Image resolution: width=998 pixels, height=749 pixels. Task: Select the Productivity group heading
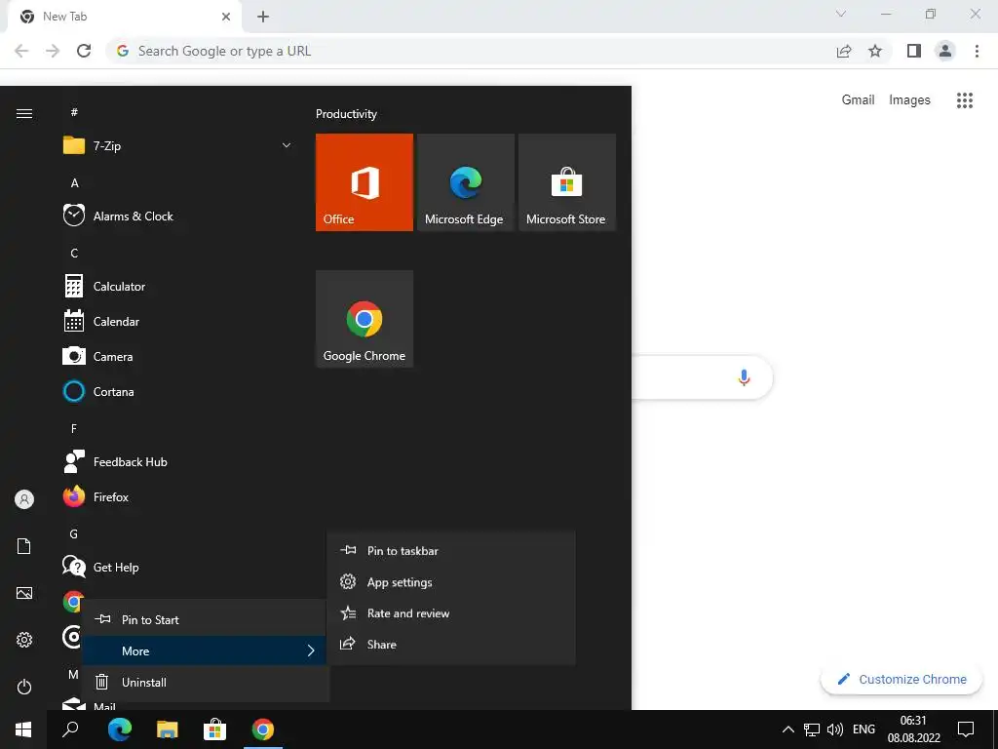(346, 114)
